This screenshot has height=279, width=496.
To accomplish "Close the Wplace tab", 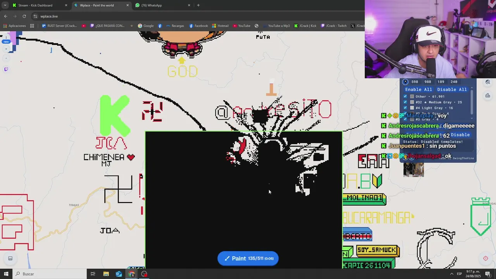I will (x=127, y=5).
